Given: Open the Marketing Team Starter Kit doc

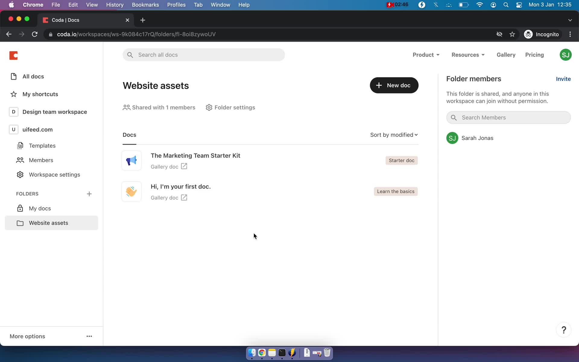Looking at the screenshot, I should pyautogui.click(x=195, y=155).
